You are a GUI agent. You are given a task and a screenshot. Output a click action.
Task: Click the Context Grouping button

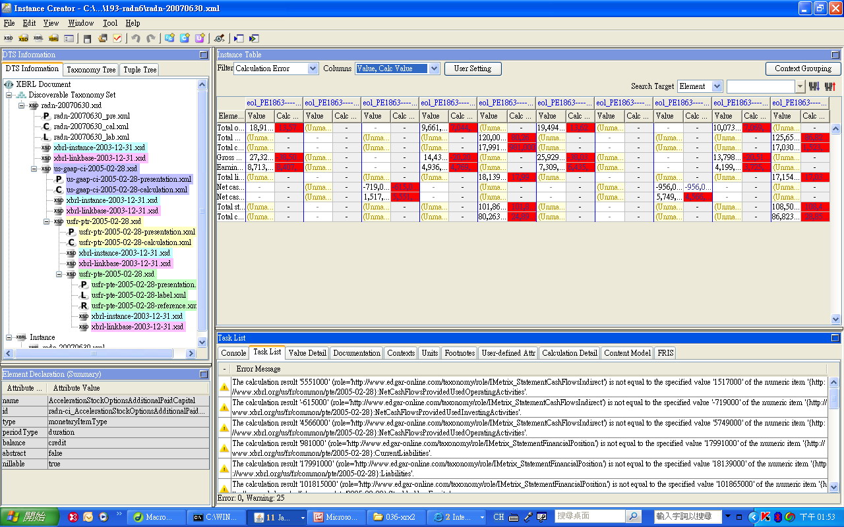tap(803, 69)
